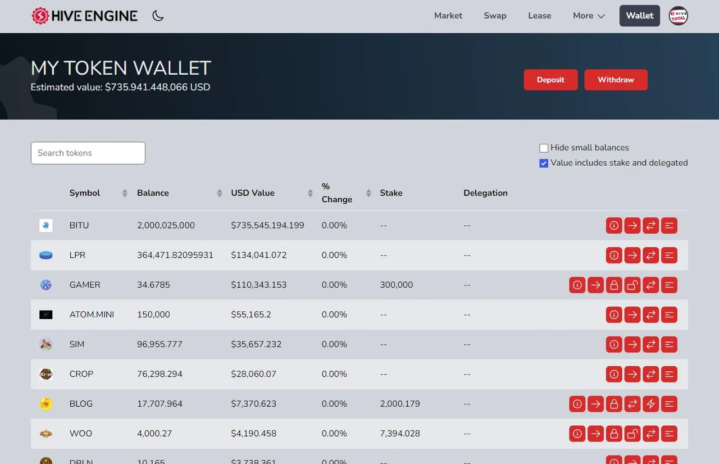The width and height of the screenshot is (719, 464).
Task: Open the BITU market via exchange-arrows icon
Action: (x=650, y=226)
